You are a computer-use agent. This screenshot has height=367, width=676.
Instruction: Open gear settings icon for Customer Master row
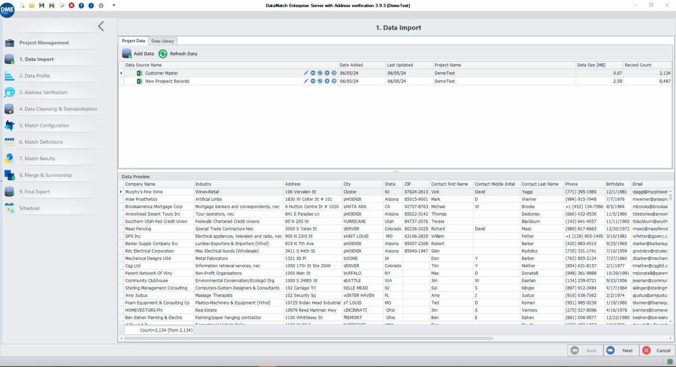tap(327, 73)
